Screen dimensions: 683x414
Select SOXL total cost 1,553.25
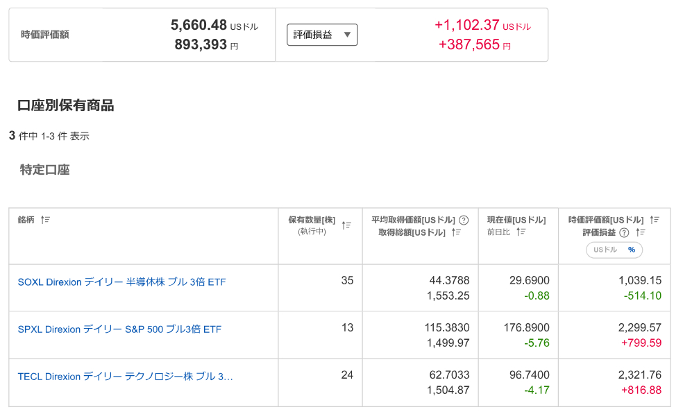pos(448,296)
